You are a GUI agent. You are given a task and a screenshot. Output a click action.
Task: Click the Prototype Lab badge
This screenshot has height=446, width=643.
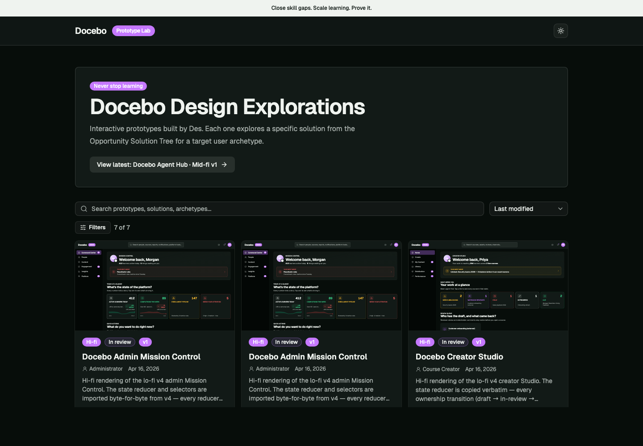pos(134,31)
